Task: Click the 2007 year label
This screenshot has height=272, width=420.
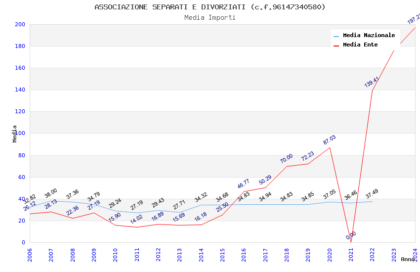Action: (51, 255)
